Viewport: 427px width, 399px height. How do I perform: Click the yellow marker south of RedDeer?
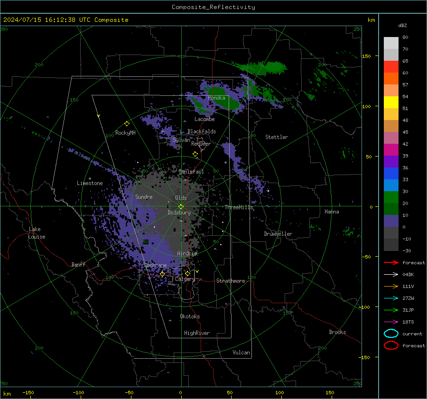(195, 154)
